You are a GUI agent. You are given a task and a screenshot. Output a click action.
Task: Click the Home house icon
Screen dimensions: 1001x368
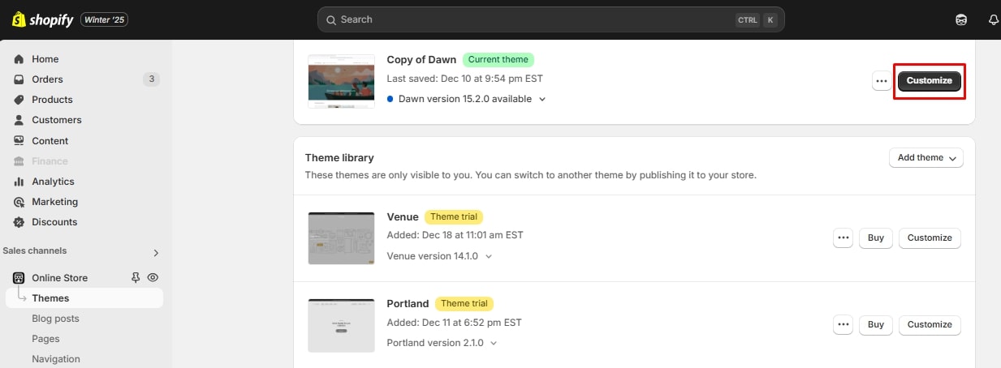[19, 59]
